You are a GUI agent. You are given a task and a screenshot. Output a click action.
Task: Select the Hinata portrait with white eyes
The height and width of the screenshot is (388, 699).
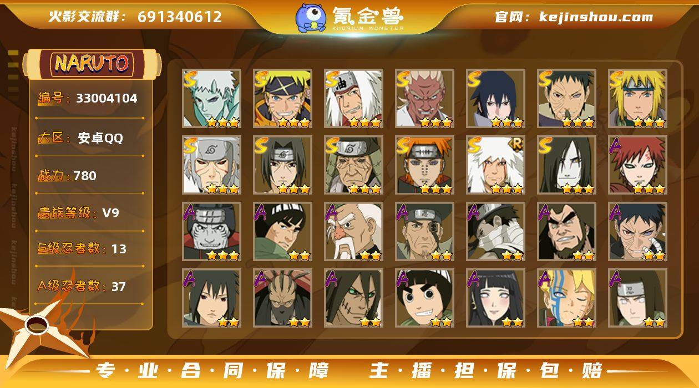point(495,298)
